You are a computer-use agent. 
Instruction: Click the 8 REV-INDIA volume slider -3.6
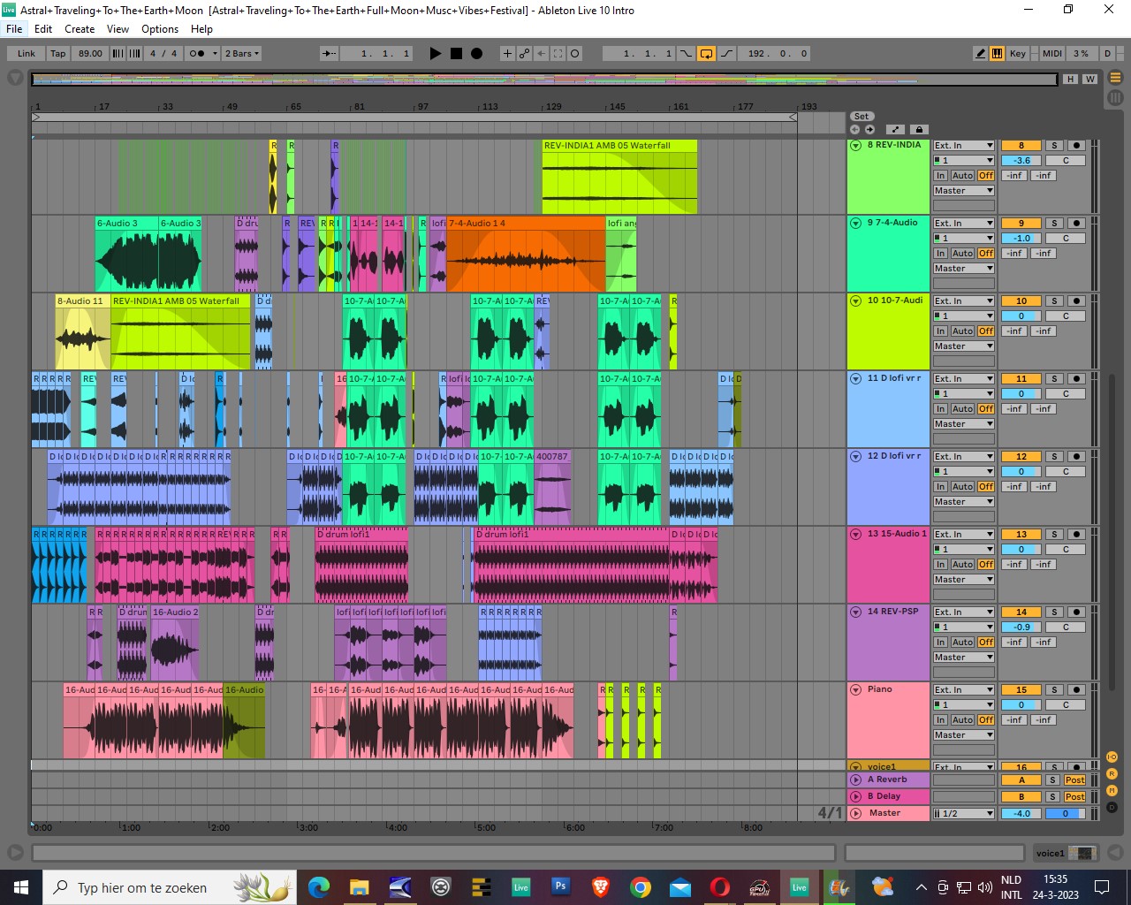tap(1021, 161)
